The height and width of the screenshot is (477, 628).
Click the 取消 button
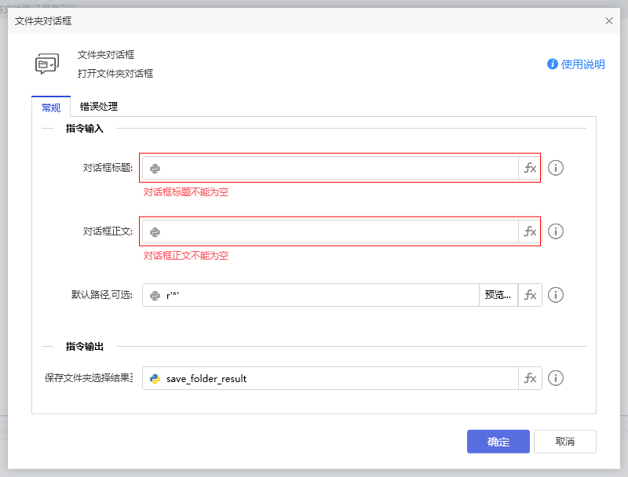point(564,442)
